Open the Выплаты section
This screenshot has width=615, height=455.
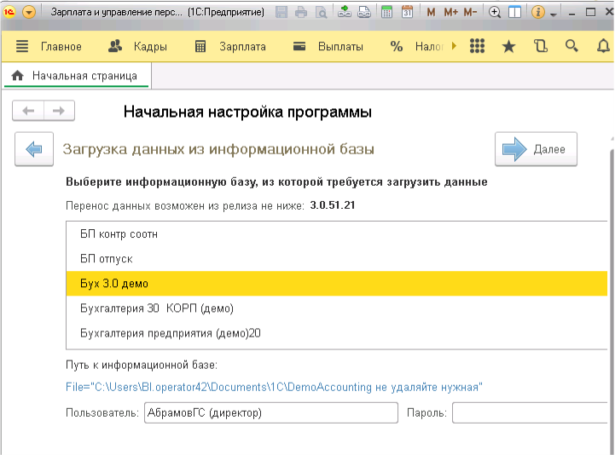click(x=328, y=47)
